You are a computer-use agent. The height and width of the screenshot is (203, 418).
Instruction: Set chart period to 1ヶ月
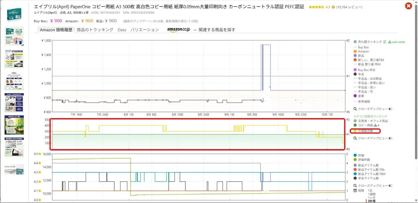tap(371, 198)
